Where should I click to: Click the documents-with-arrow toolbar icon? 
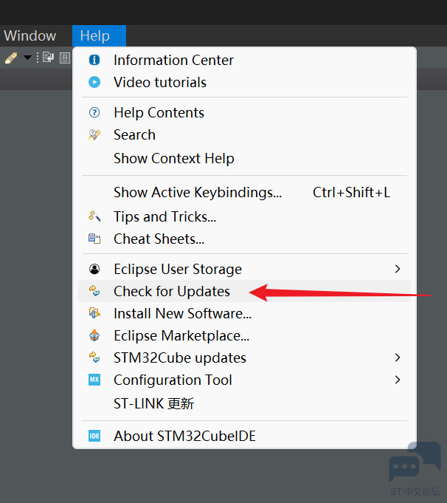point(48,58)
